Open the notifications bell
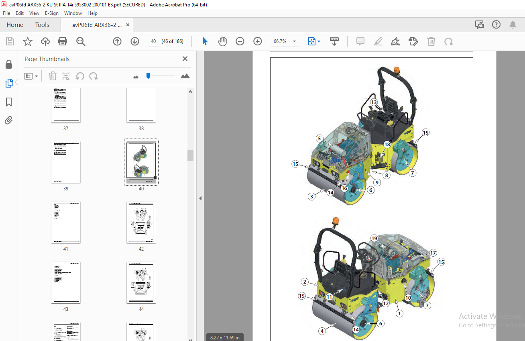This screenshot has height=341, width=525. tap(513, 25)
